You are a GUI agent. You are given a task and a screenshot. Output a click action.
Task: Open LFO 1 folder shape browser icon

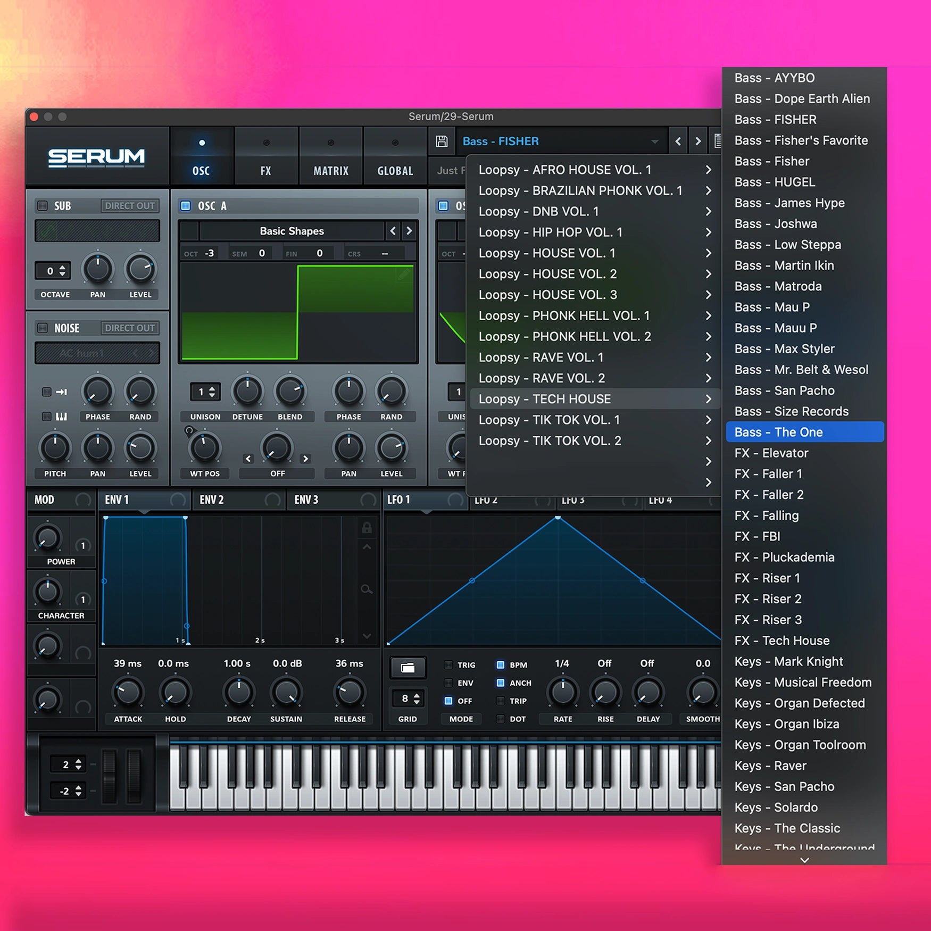(x=408, y=668)
